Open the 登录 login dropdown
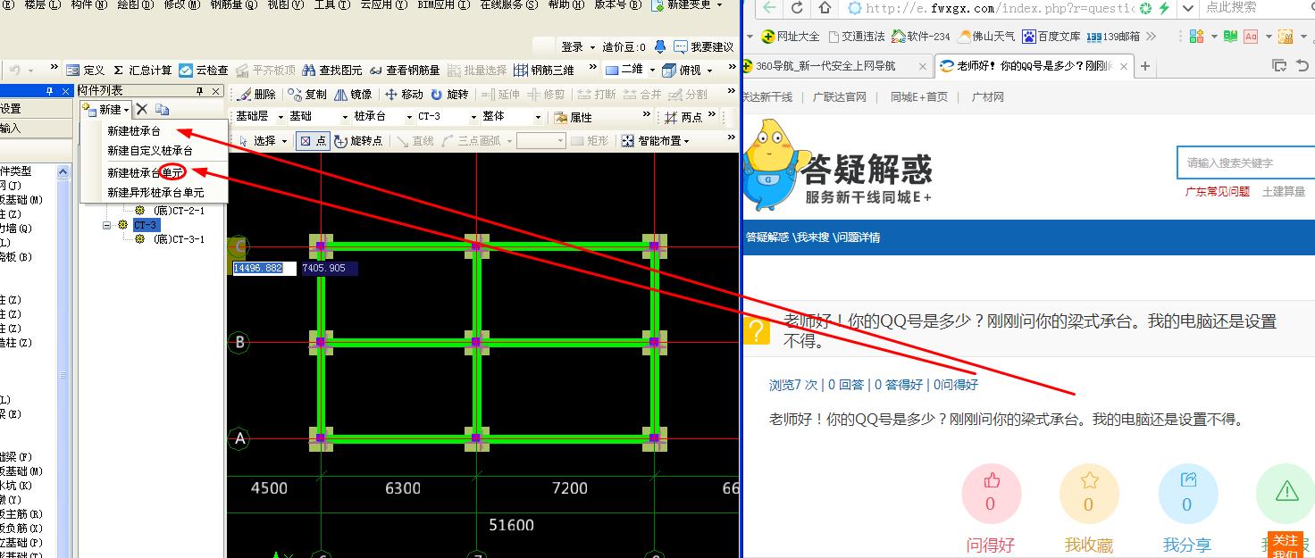Viewport: 1315px width, 558px height. [578, 46]
